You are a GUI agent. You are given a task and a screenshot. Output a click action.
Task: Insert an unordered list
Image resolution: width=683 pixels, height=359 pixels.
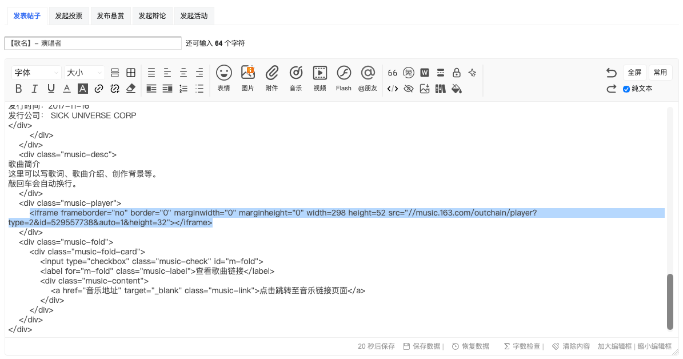[199, 89]
